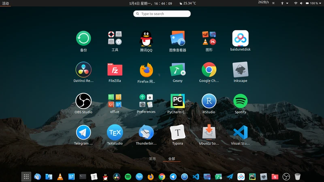324x182 pixels.
Task: Launch baidunetdisk from the dock
Action: [x=241, y=177]
